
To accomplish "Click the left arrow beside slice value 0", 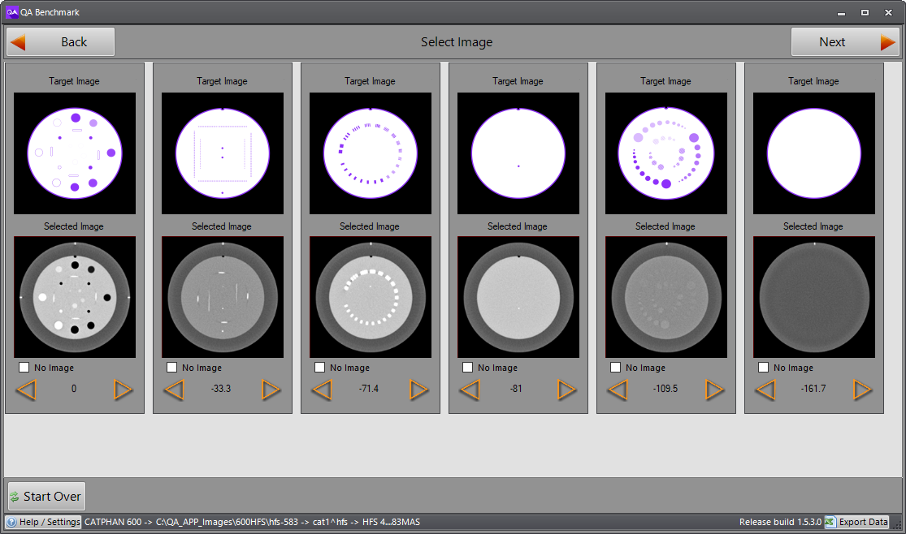I will click(26, 390).
